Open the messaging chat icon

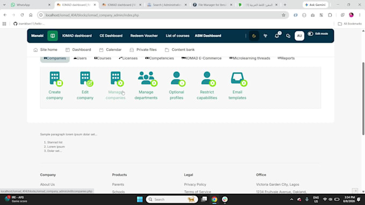click(288, 36)
